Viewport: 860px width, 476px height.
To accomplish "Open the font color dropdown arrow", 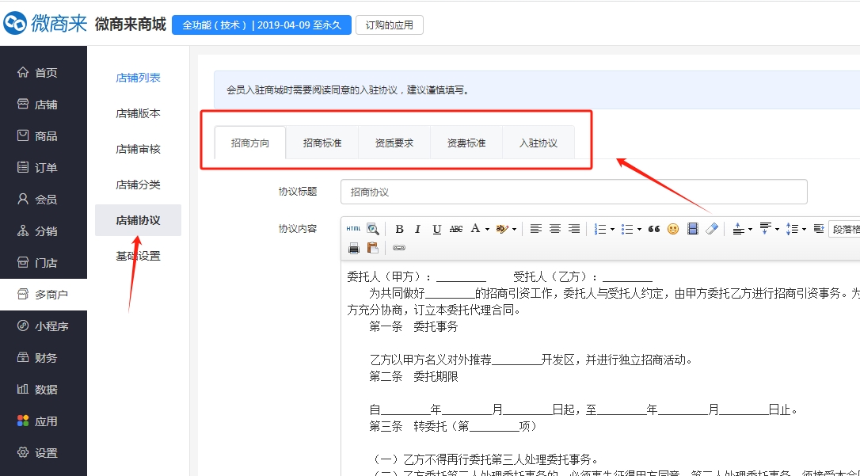I will point(487,229).
